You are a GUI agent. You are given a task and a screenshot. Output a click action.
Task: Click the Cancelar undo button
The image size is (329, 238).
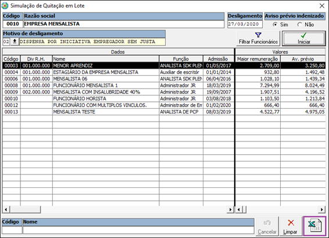[x=267, y=226]
